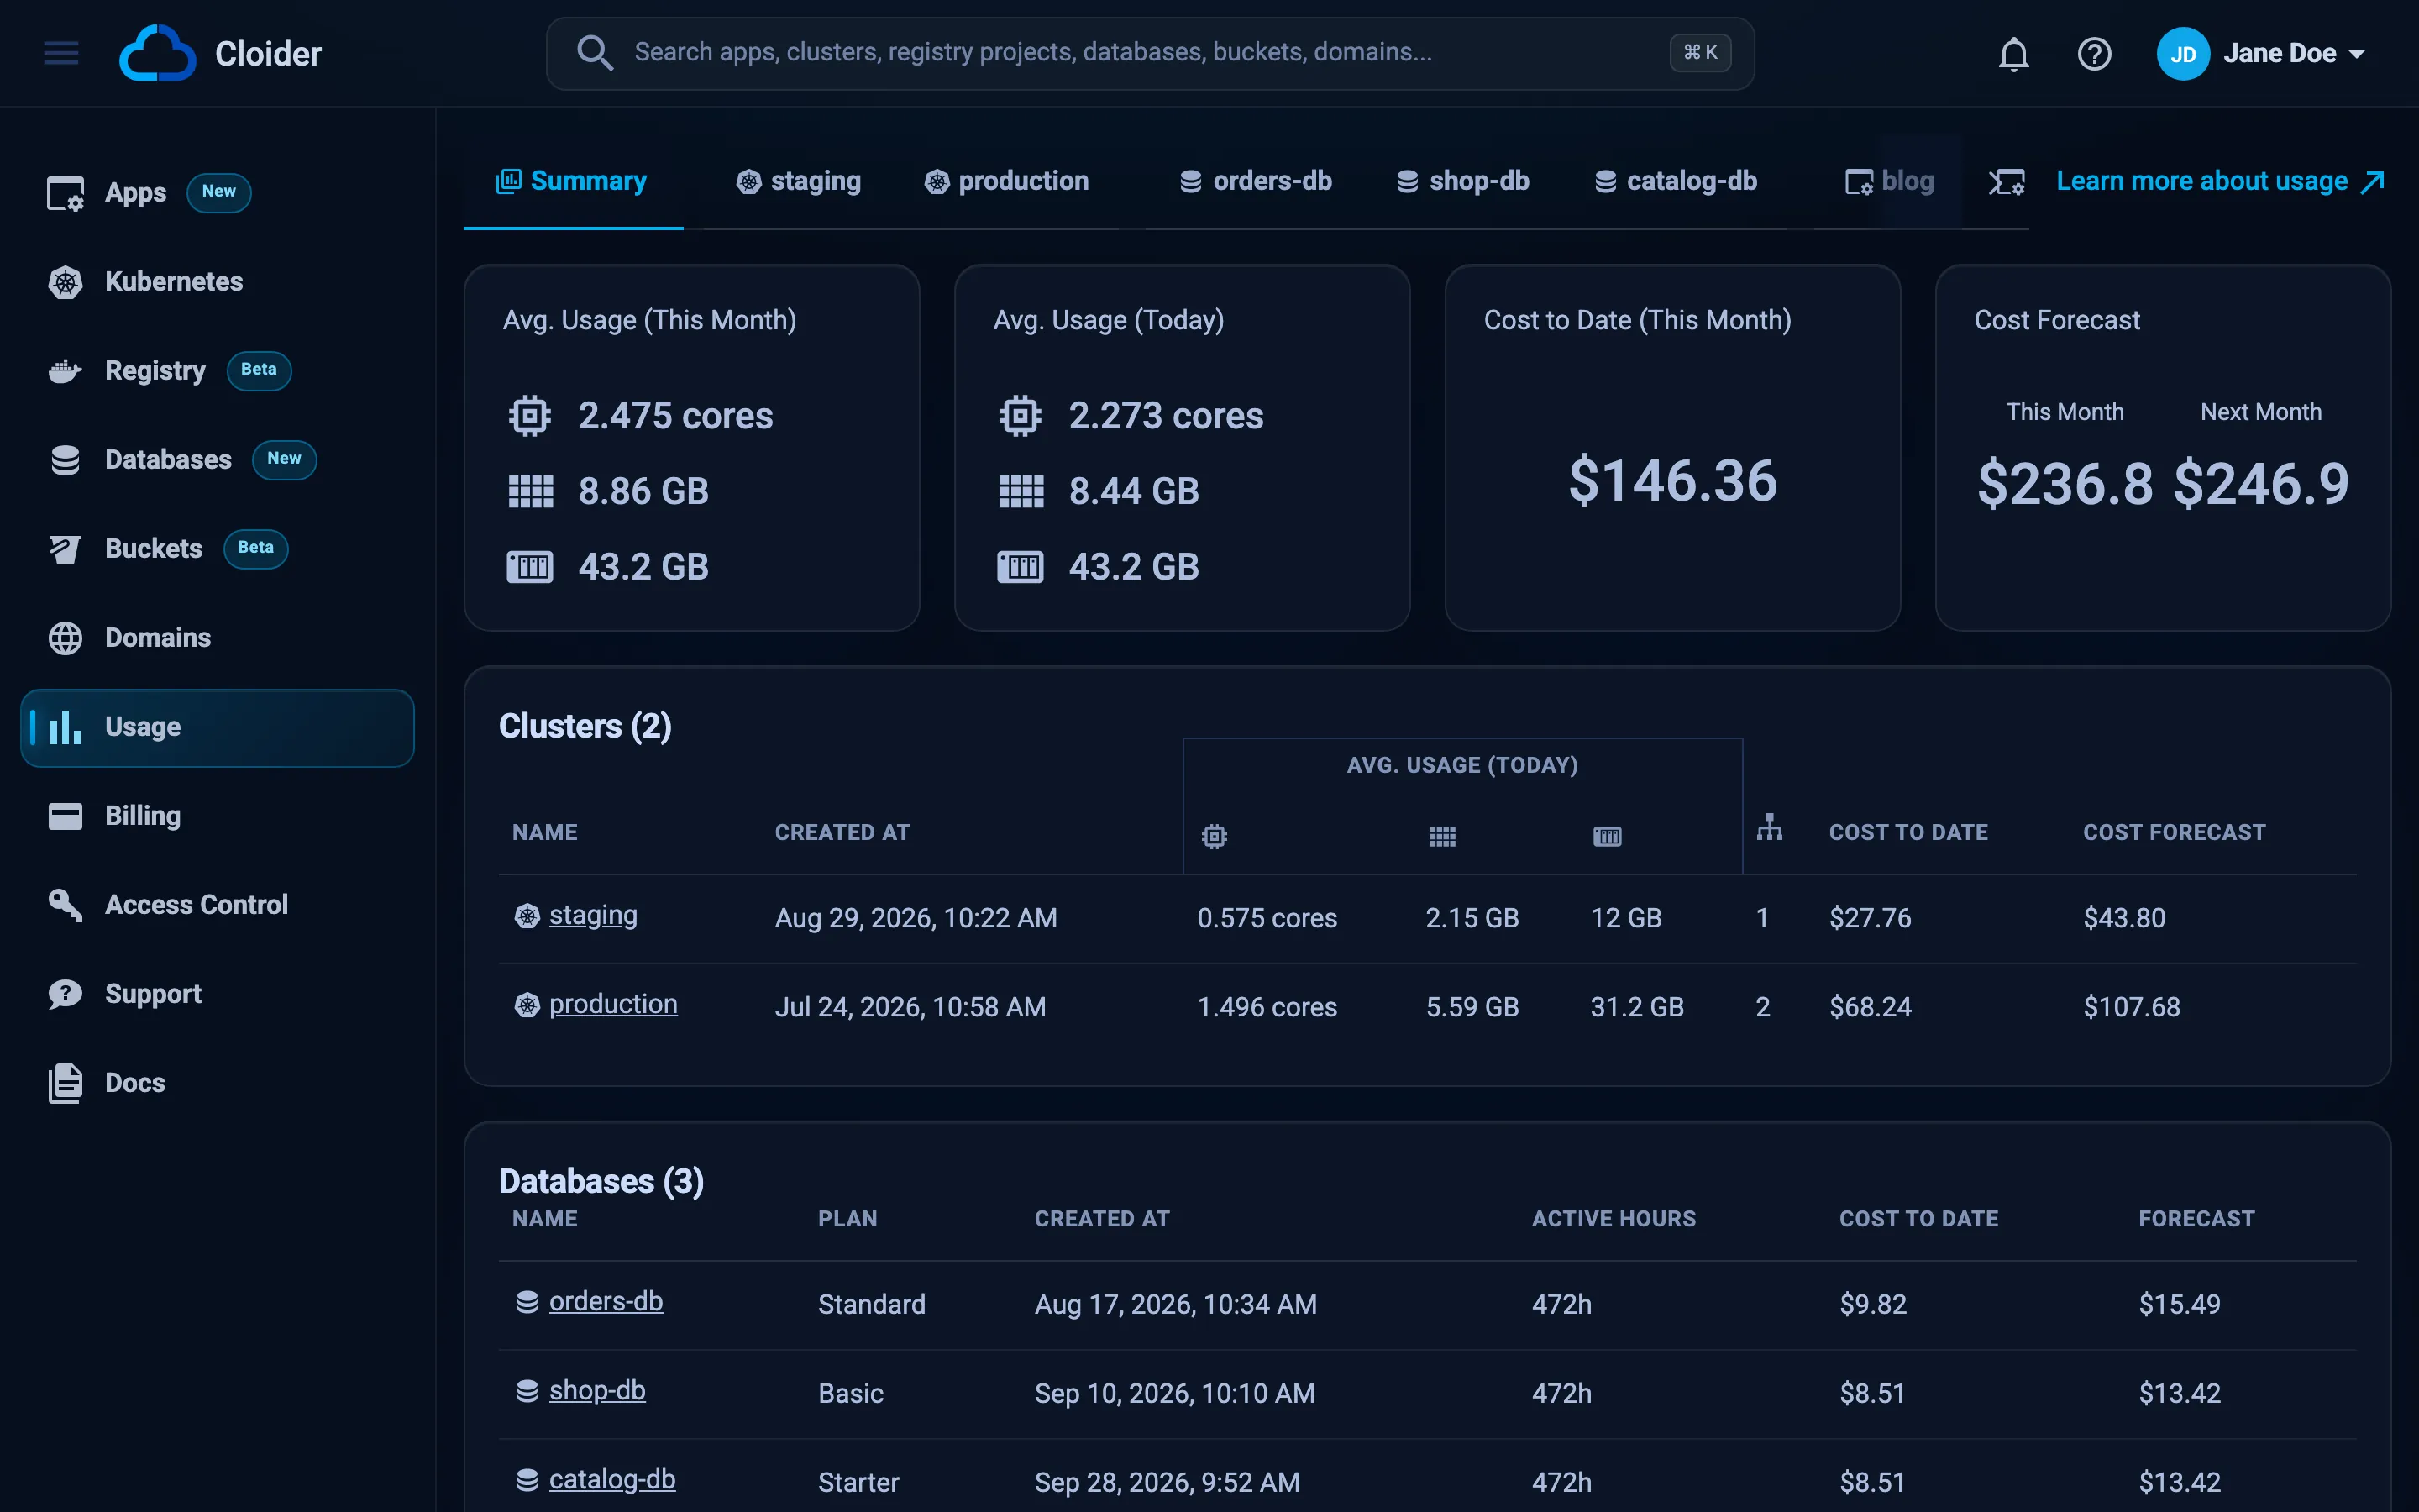Screen dimensions: 2419x1512
Task: Click the storage icon in Clusters table header
Action: tap(1606, 836)
